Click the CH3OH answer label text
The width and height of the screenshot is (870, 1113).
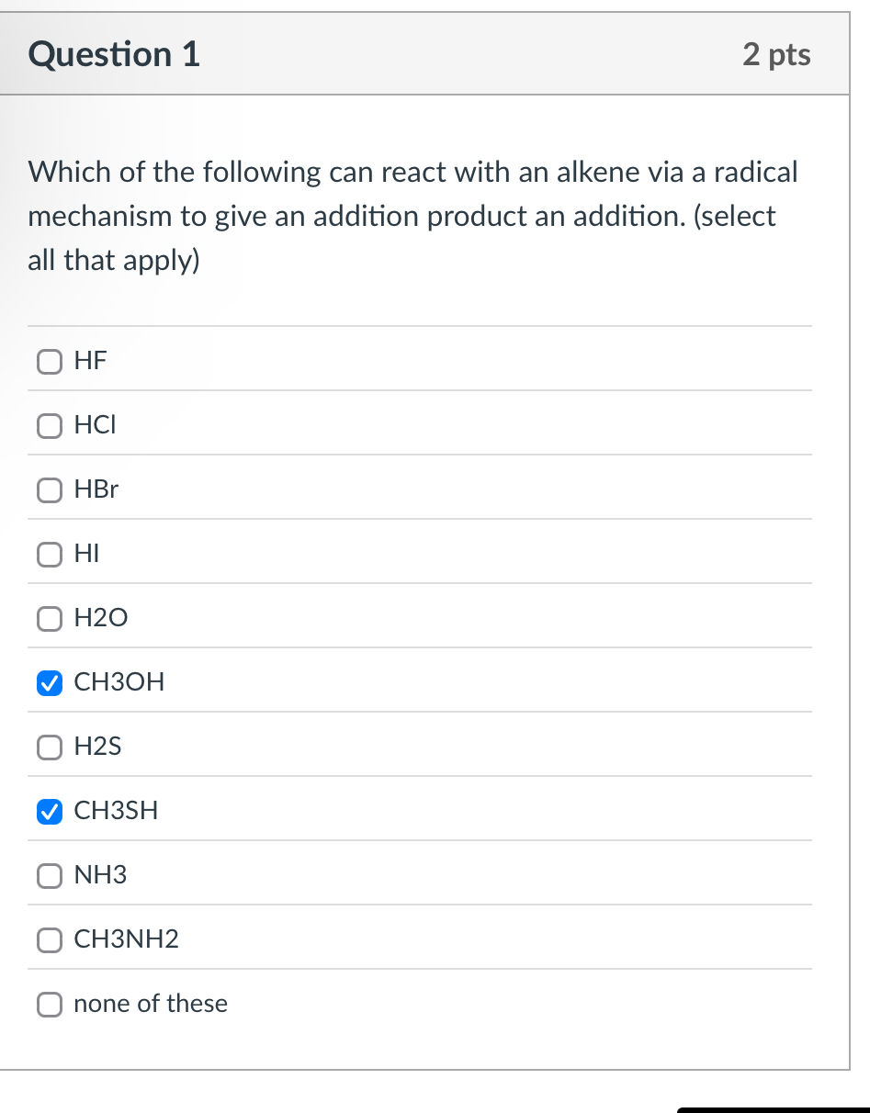pos(119,681)
